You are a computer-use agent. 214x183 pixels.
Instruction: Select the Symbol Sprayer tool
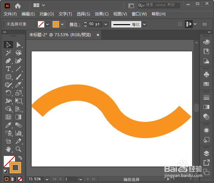point(8,133)
